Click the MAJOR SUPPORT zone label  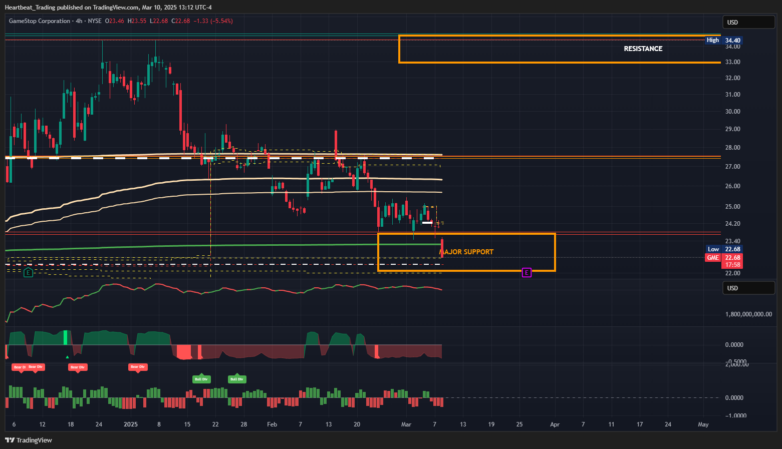click(x=467, y=252)
